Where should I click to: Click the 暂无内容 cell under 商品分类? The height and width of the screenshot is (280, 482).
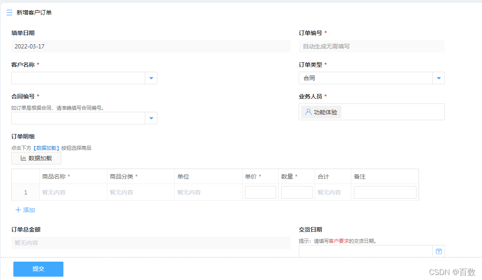click(141, 192)
